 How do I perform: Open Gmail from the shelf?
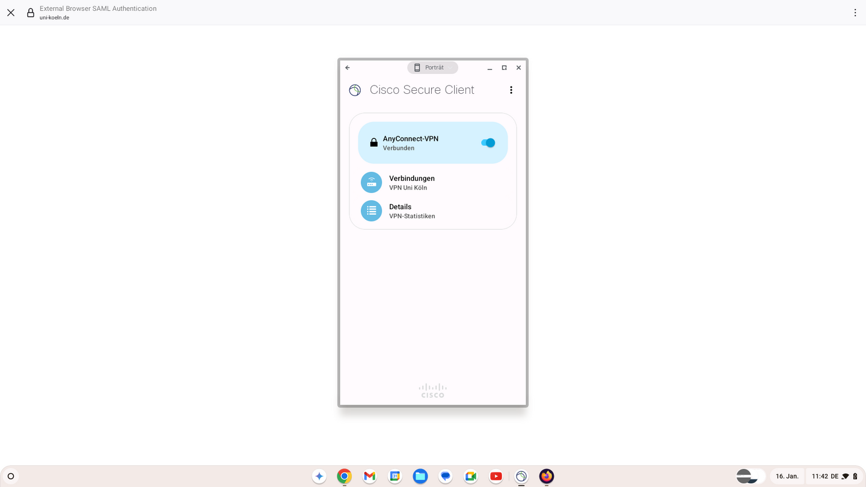tap(370, 476)
